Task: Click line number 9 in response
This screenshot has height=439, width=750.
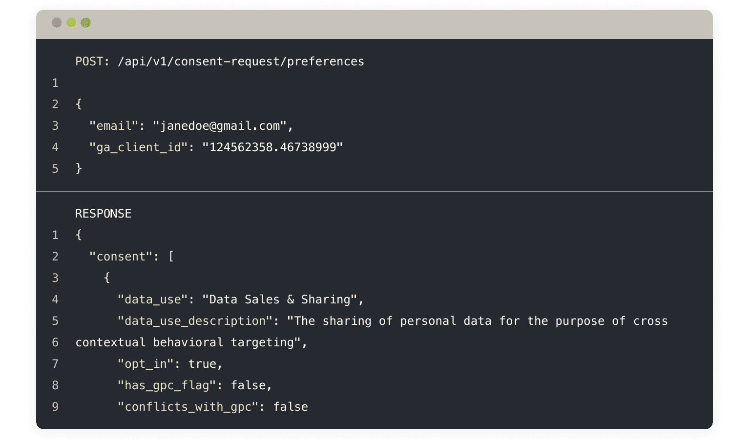Action: pos(55,407)
